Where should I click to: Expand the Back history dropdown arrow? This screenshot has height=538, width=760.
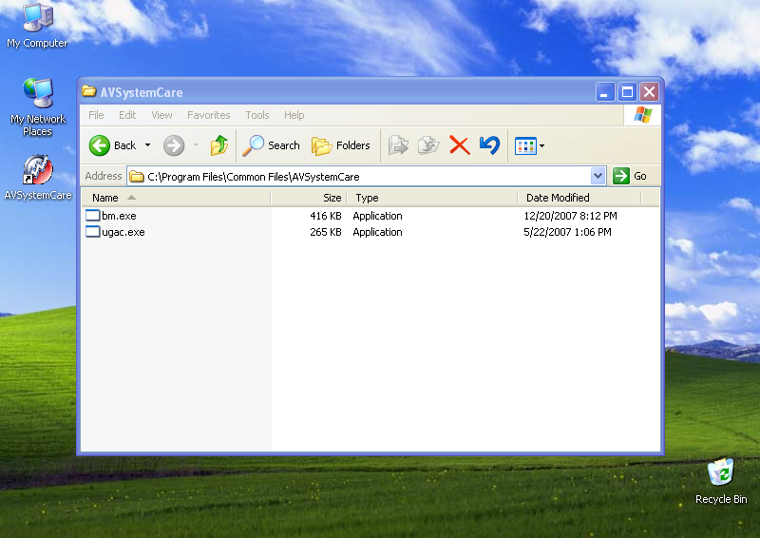click(x=147, y=145)
